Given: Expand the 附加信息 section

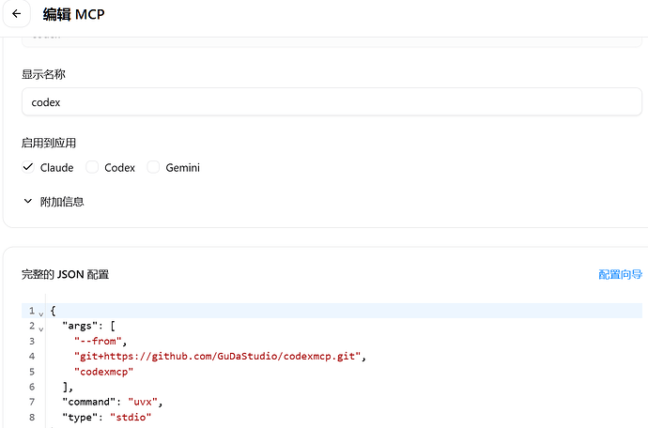Looking at the screenshot, I should (54, 201).
